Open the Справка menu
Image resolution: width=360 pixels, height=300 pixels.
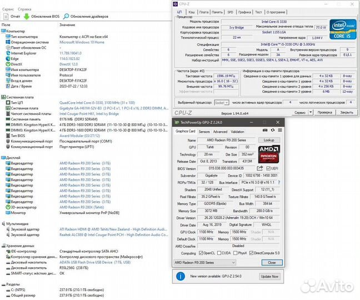(x=24, y=9)
